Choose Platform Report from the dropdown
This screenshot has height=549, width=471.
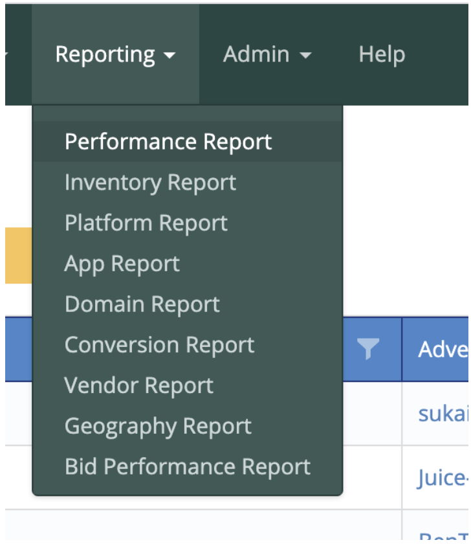coord(146,223)
